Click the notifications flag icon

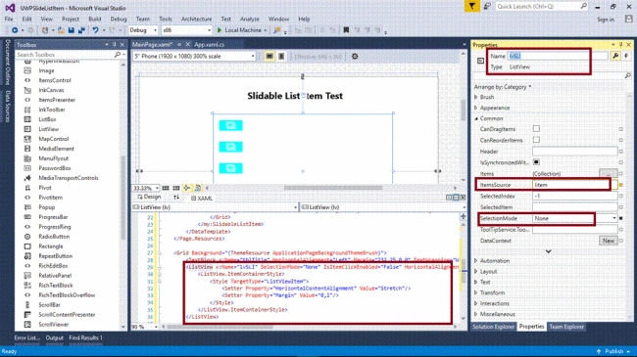pos(471,7)
